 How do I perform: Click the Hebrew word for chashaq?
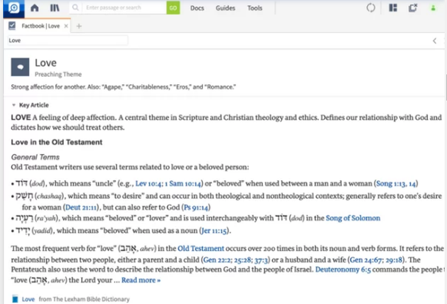(25, 196)
